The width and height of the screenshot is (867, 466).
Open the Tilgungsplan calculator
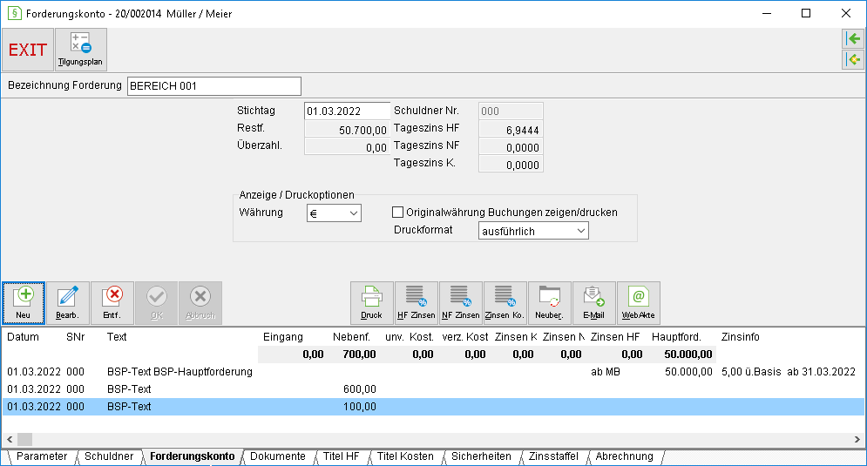[x=81, y=50]
